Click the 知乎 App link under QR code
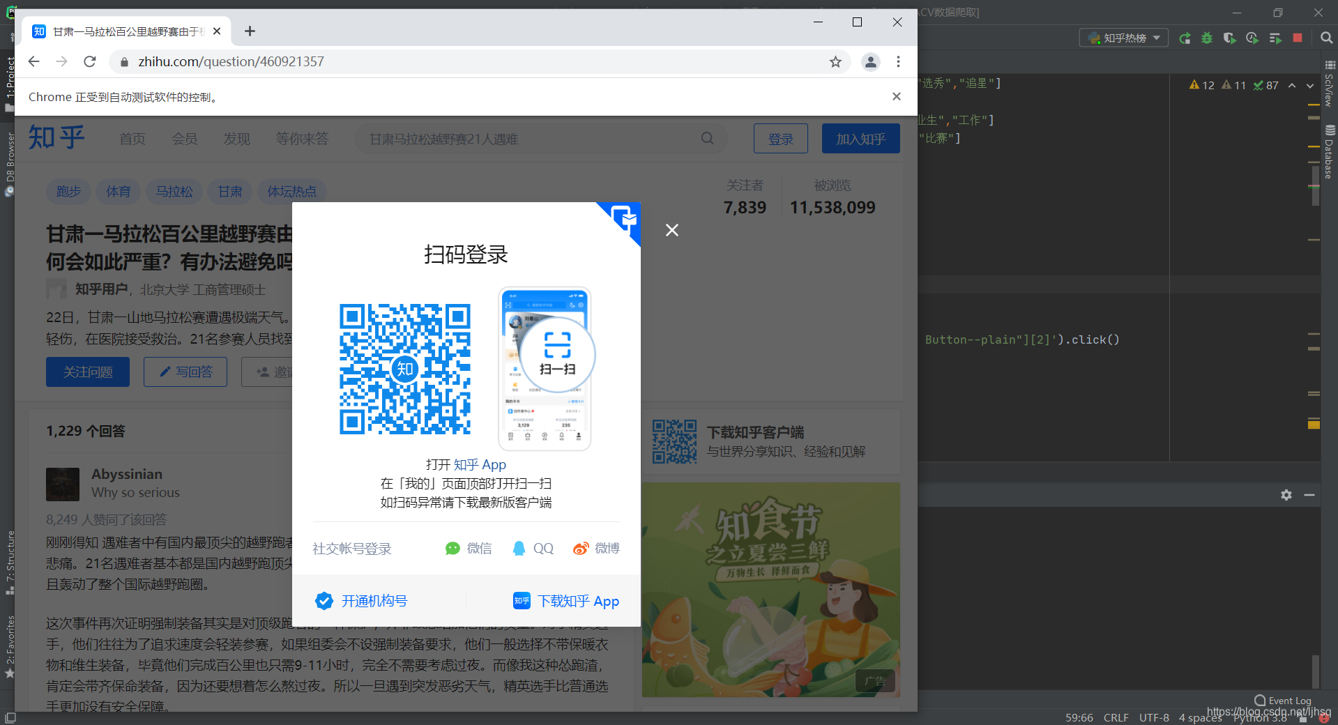The width and height of the screenshot is (1338, 725). (480, 464)
